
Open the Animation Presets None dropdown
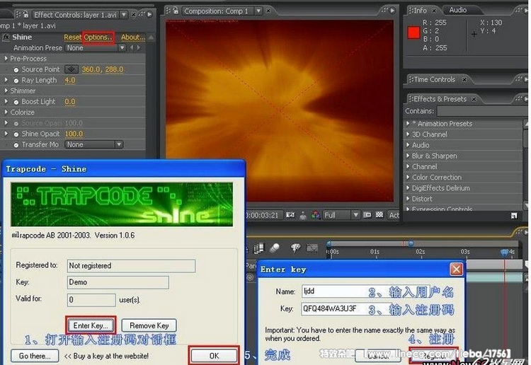96,47
